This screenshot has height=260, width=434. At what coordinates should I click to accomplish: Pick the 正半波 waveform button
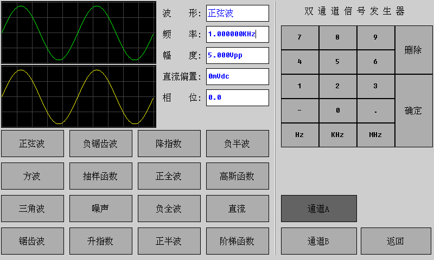pyautogui.click(x=169, y=241)
